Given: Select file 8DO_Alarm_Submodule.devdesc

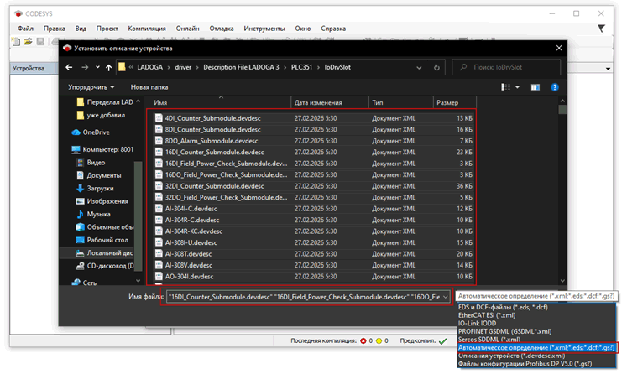Looking at the screenshot, I should 212,141.
